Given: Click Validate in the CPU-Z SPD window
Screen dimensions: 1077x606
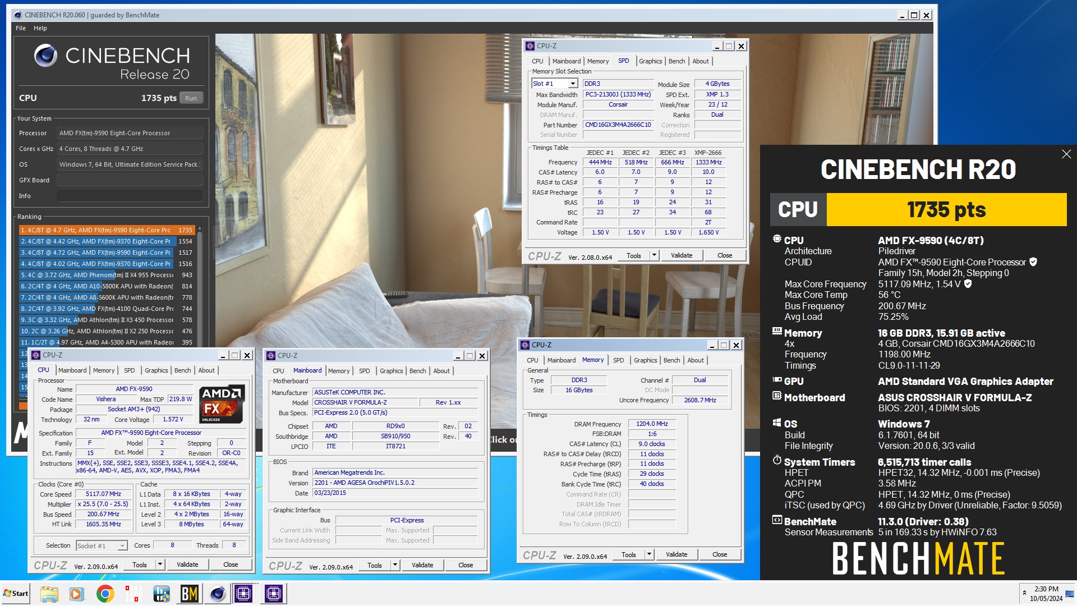Looking at the screenshot, I should 682,255.
